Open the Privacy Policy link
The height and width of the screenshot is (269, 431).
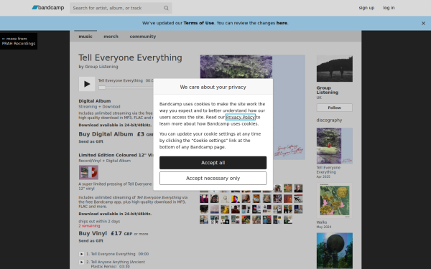[x=241, y=117]
